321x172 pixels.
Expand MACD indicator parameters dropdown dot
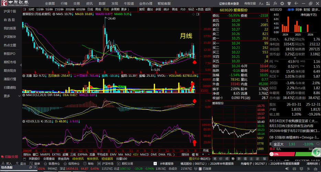24,95
